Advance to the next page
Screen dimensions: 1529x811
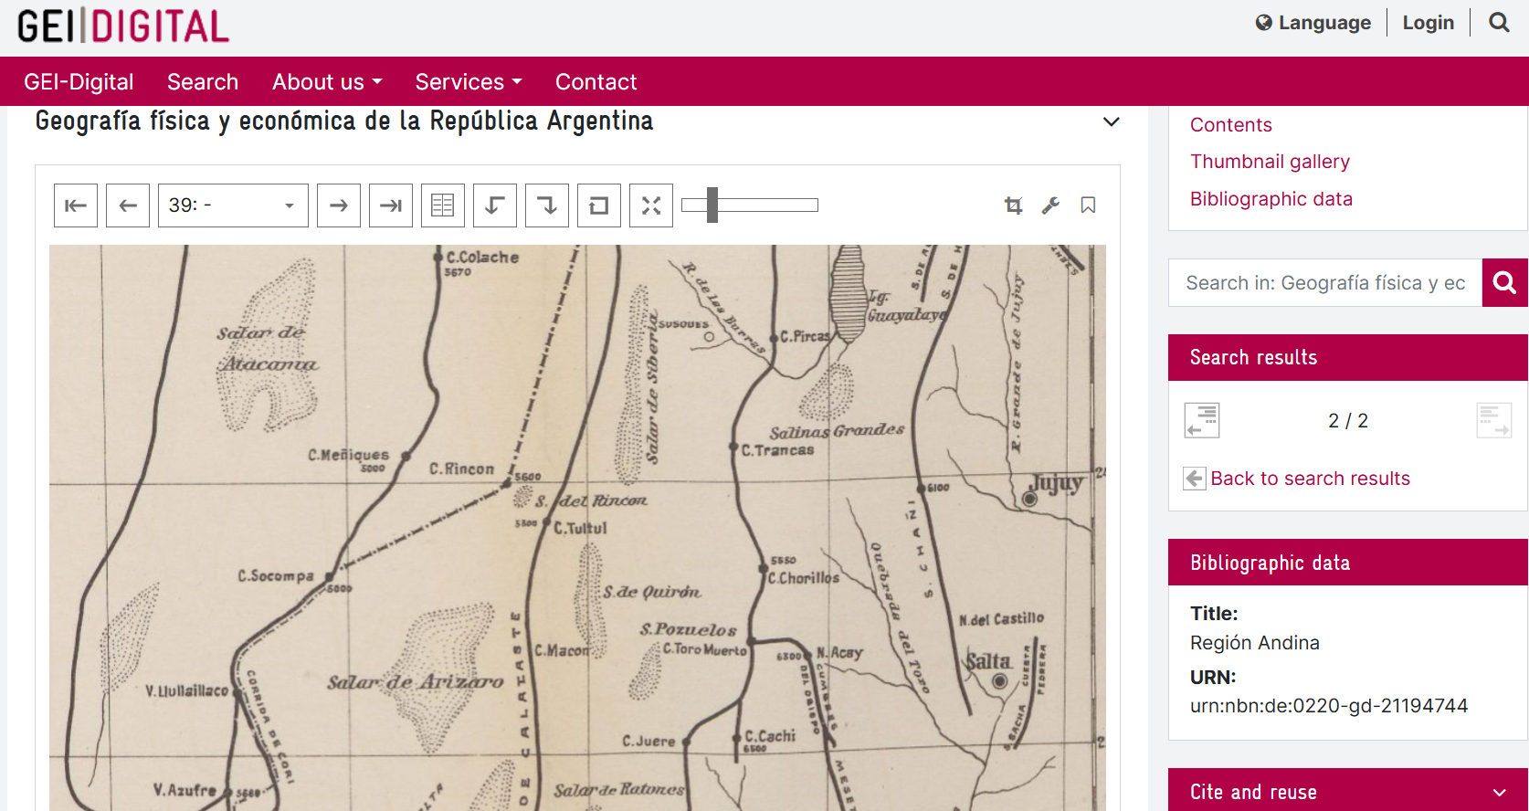[x=339, y=205]
